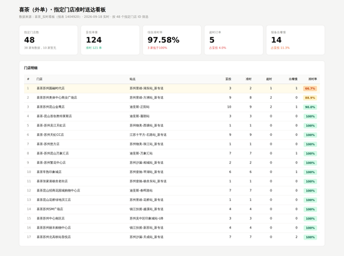Sort by the 门店 column header
Viewport: 344px width, 256px height.
click(39, 79)
